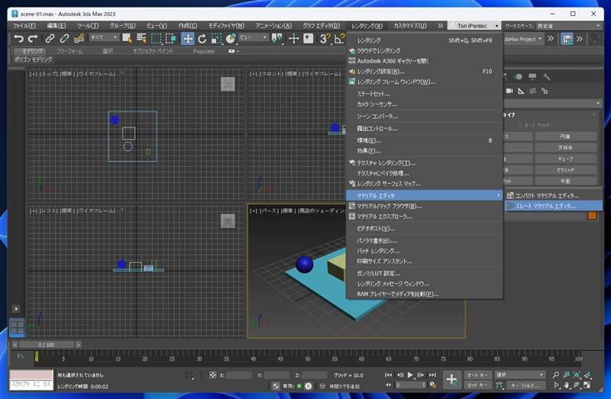This screenshot has width=611, height=399.
Task: Toggle the オート キー button
Action: [x=477, y=375]
